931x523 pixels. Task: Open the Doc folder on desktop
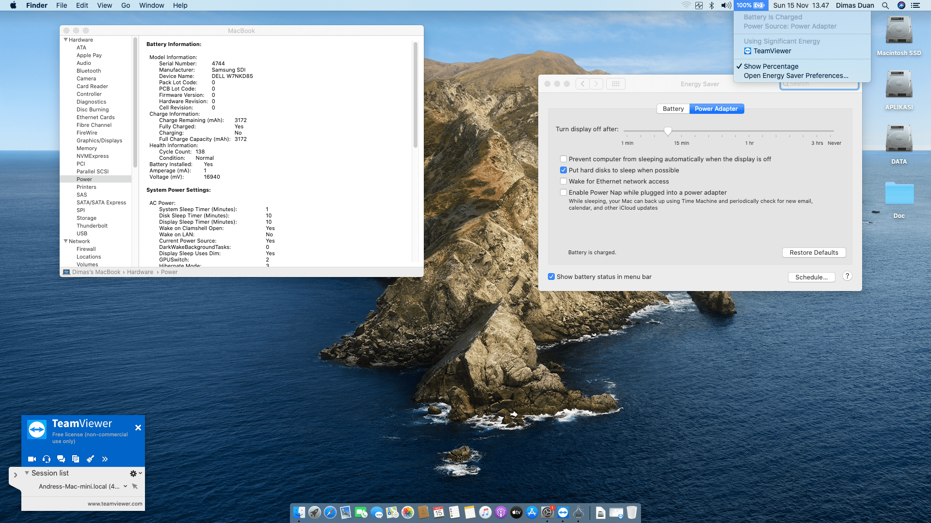point(899,200)
